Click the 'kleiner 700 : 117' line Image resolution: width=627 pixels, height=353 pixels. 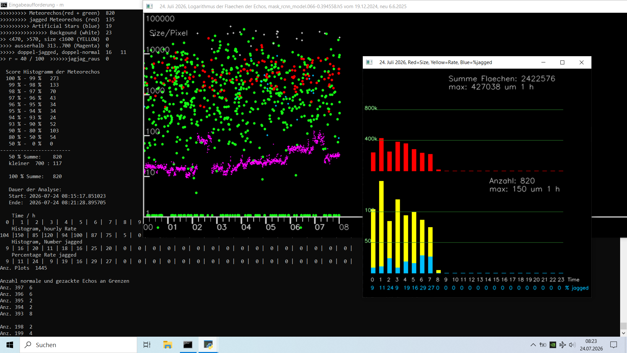pos(35,163)
